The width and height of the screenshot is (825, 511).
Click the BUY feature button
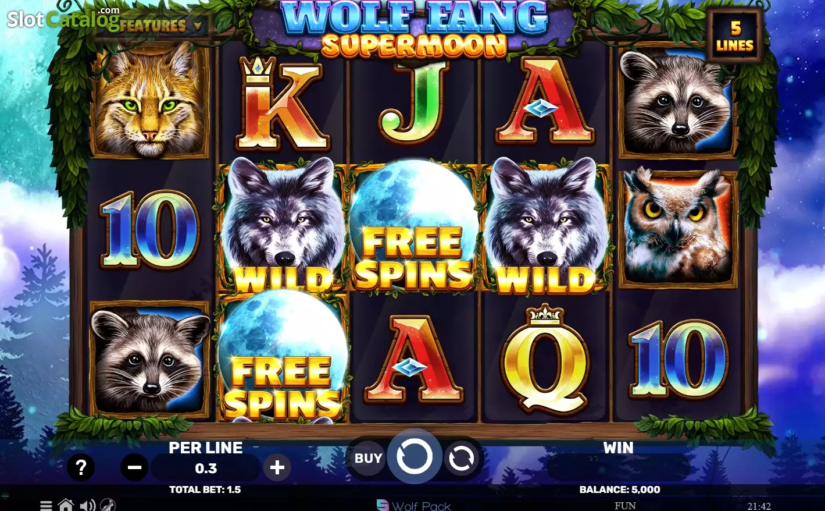(x=368, y=459)
